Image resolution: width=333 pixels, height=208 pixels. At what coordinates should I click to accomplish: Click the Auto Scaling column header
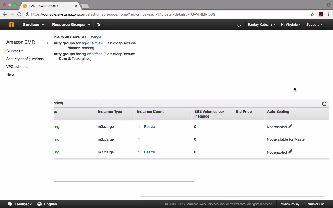pos(278,112)
